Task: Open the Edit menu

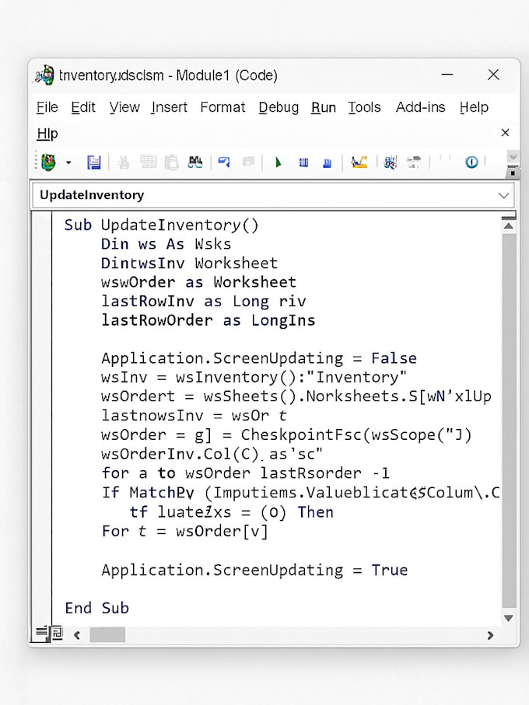Action: (83, 107)
